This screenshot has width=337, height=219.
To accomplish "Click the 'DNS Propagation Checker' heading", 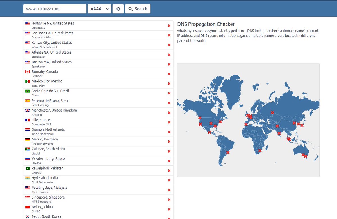I will tap(206, 24).
